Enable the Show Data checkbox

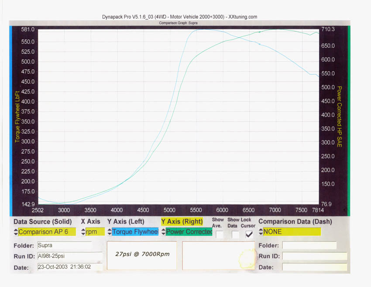(x=235, y=235)
